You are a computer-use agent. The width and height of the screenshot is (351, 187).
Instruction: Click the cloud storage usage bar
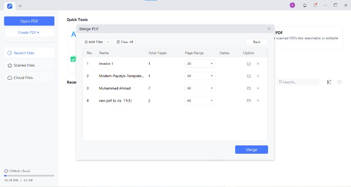click(x=29, y=176)
